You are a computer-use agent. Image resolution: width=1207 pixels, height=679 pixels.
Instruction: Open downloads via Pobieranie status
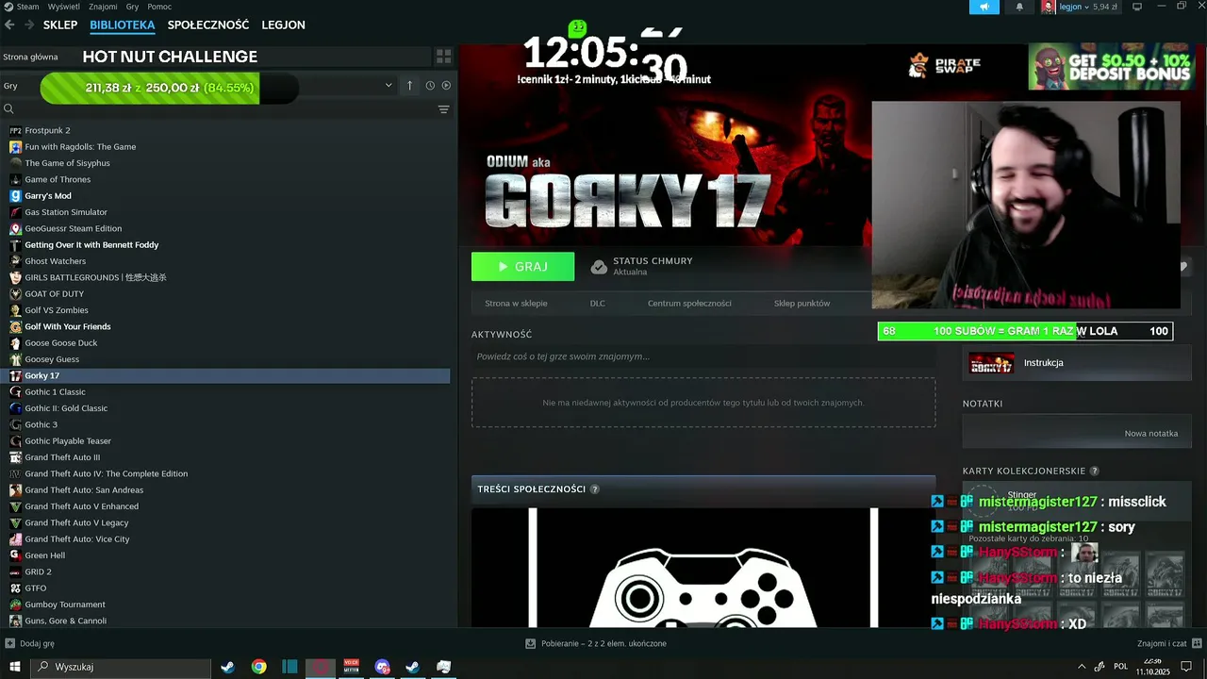point(603,643)
